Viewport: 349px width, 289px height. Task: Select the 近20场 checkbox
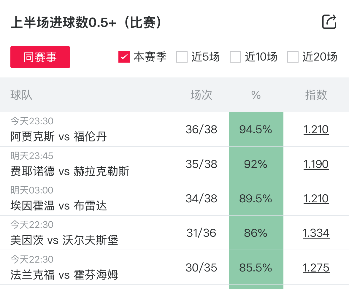[293, 57]
